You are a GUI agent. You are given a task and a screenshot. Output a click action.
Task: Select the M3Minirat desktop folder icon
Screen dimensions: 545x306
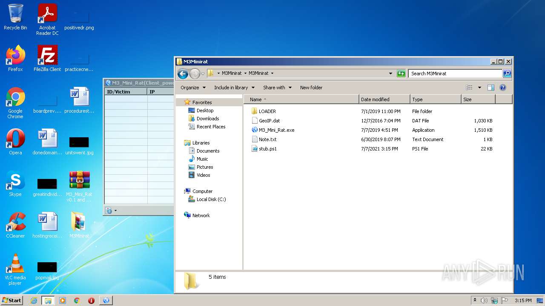(x=79, y=225)
